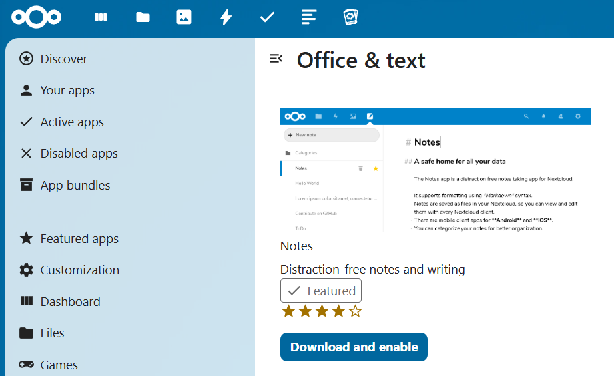View Disabled apps
Screen dimensions: 614x376
(x=79, y=154)
